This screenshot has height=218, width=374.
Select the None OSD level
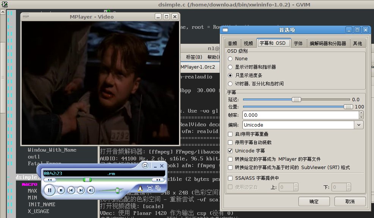pos(230,59)
